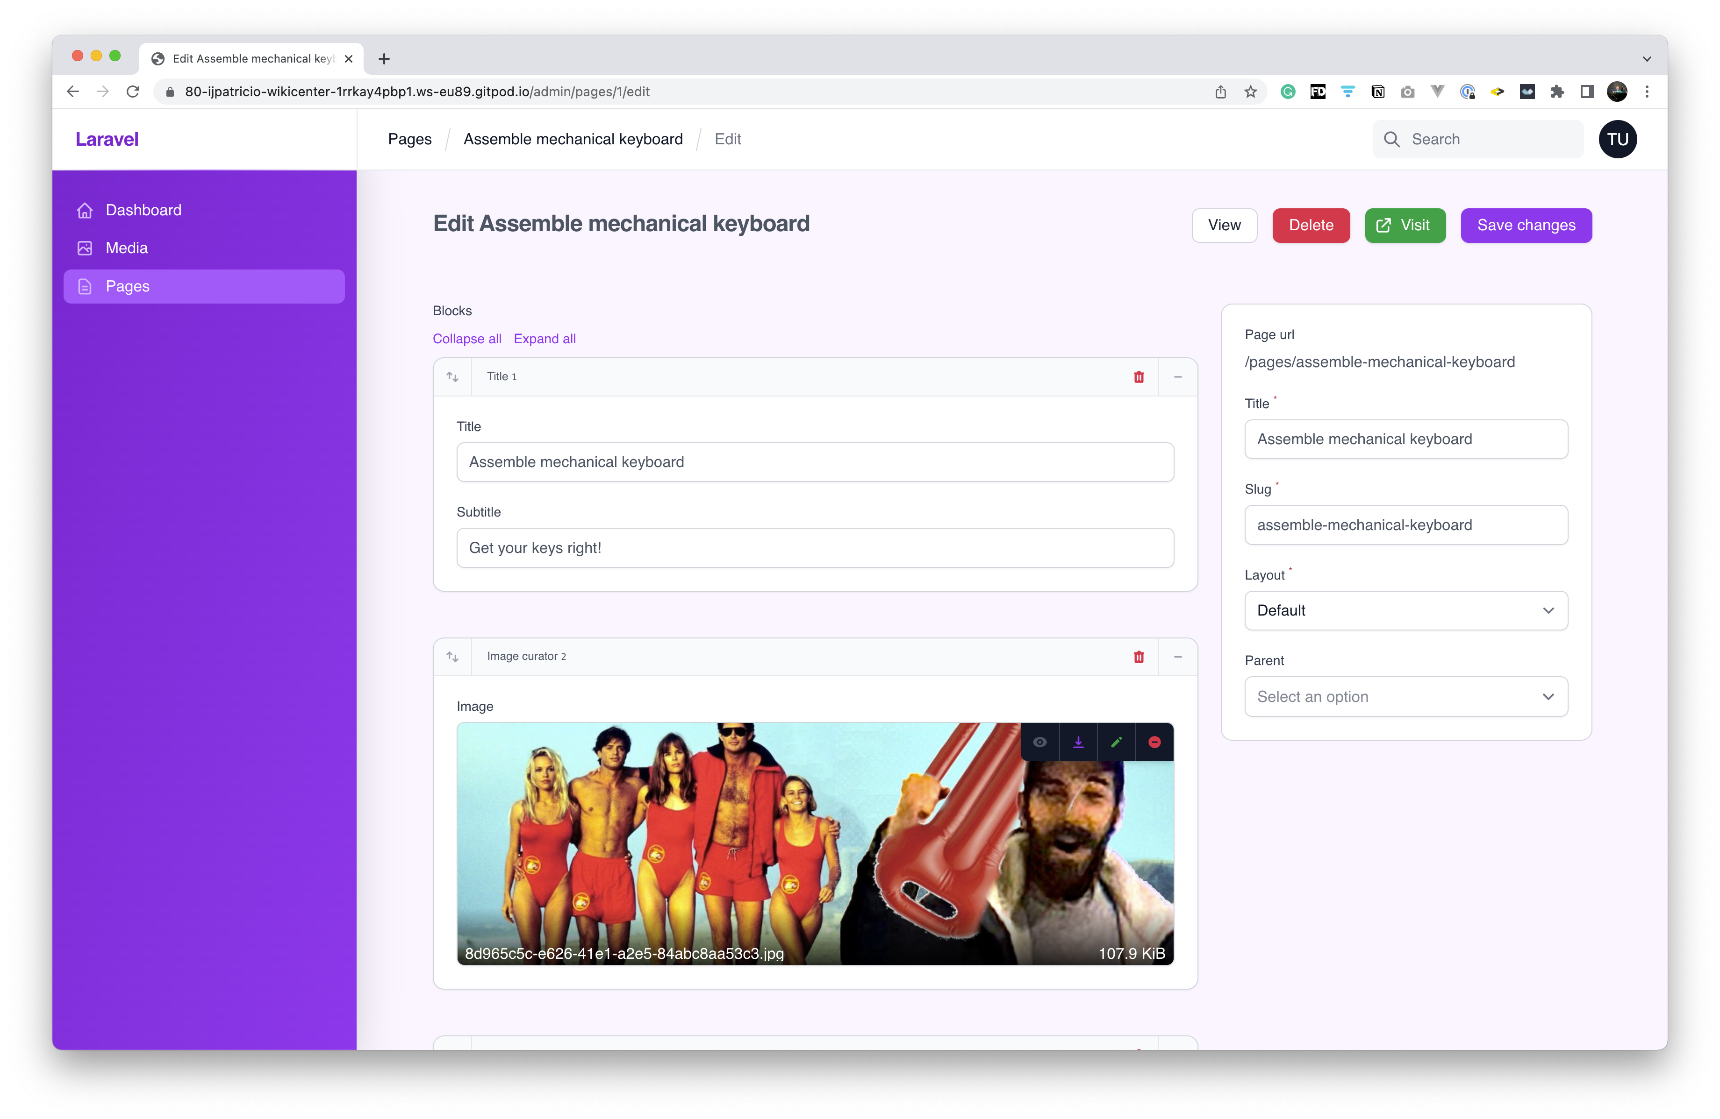The image size is (1720, 1119).
Task: Click the Subtitle input field
Action: (x=815, y=548)
